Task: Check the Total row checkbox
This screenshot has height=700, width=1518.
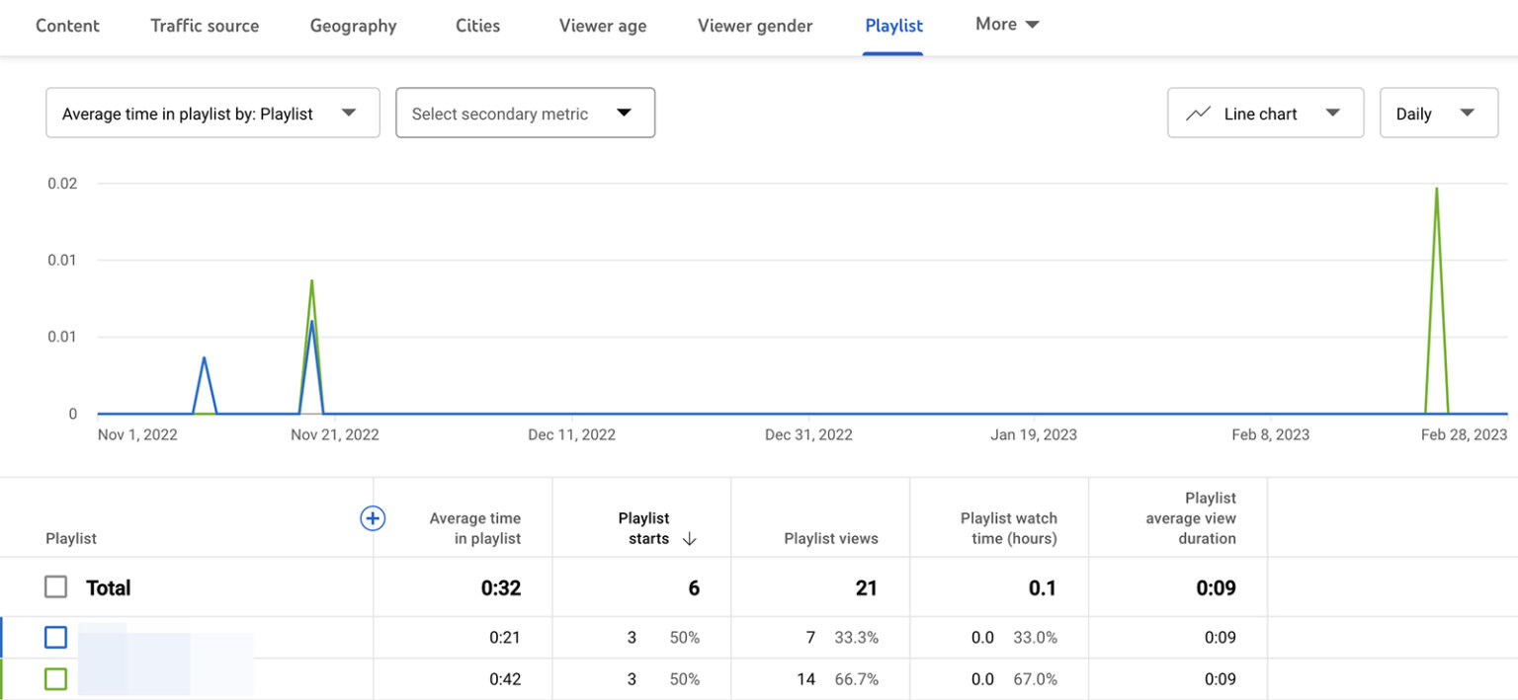Action: pos(56,586)
